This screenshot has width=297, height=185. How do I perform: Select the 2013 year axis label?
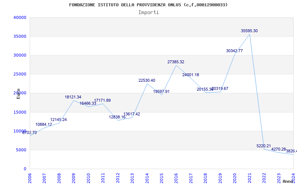[x=132, y=178]
